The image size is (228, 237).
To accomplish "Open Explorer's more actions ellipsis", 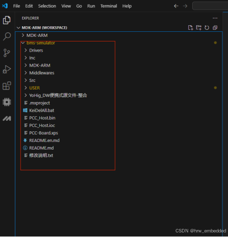I will [215, 18].
